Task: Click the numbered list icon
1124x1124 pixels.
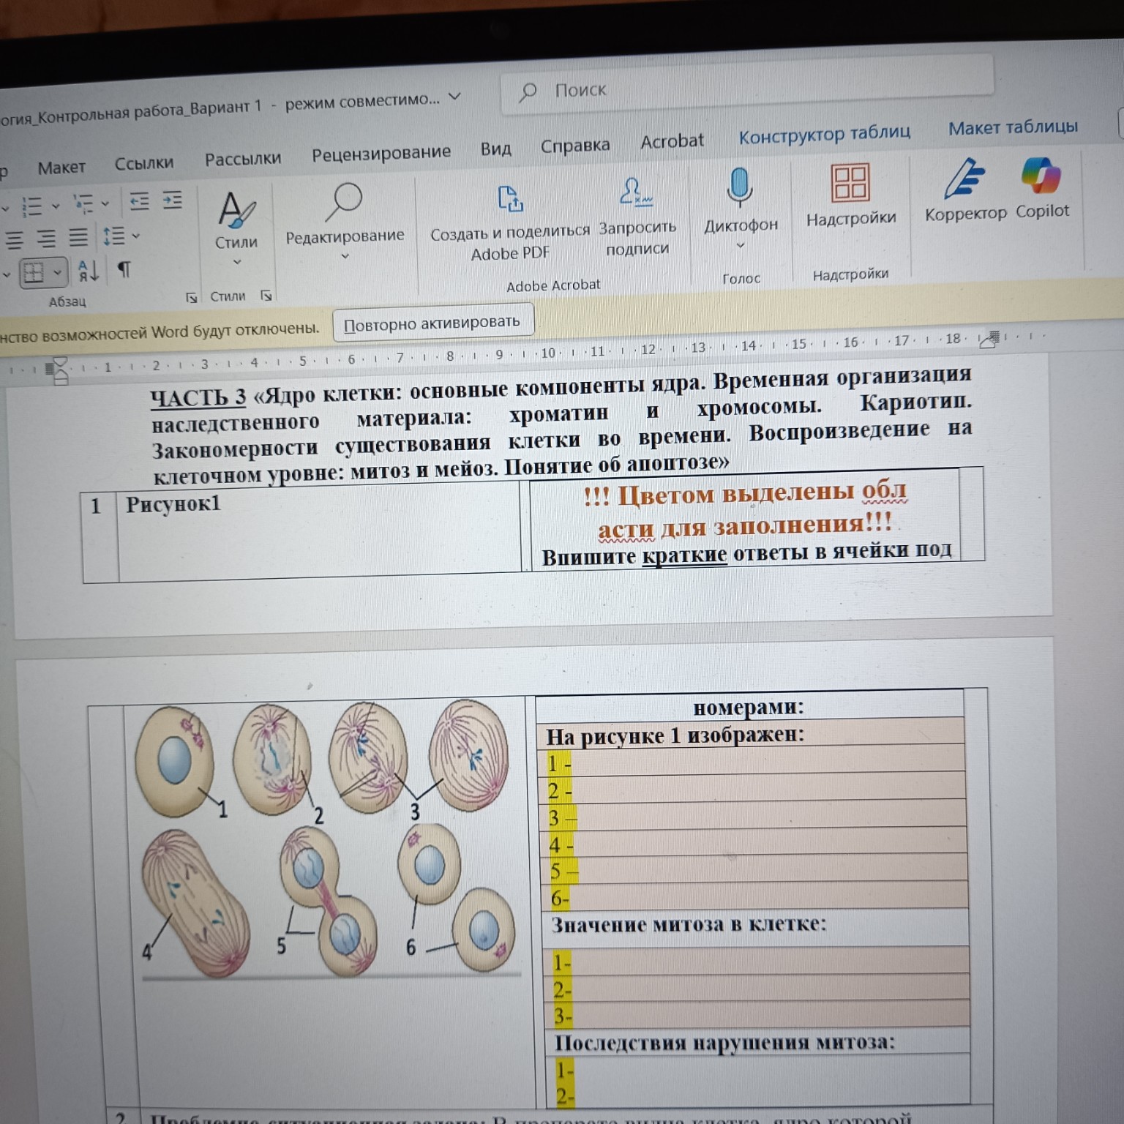Action: click(32, 206)
